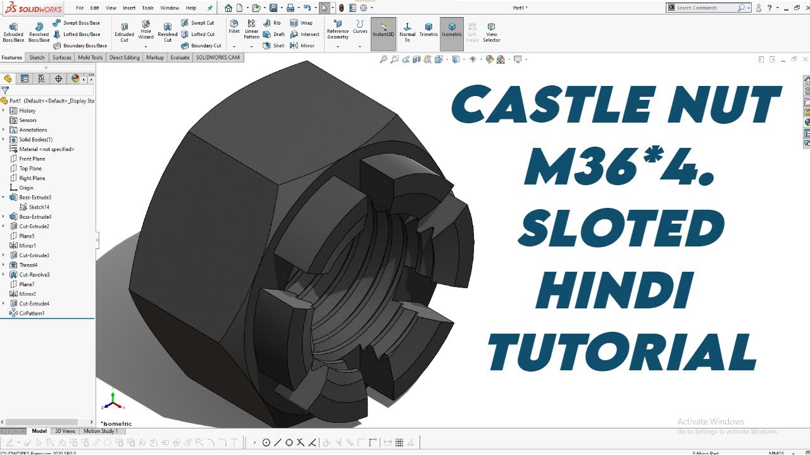Screen dimensions: 810x455
Task: Open the SOLIDWORKS CAM tab
Action: tap(218, 58)
